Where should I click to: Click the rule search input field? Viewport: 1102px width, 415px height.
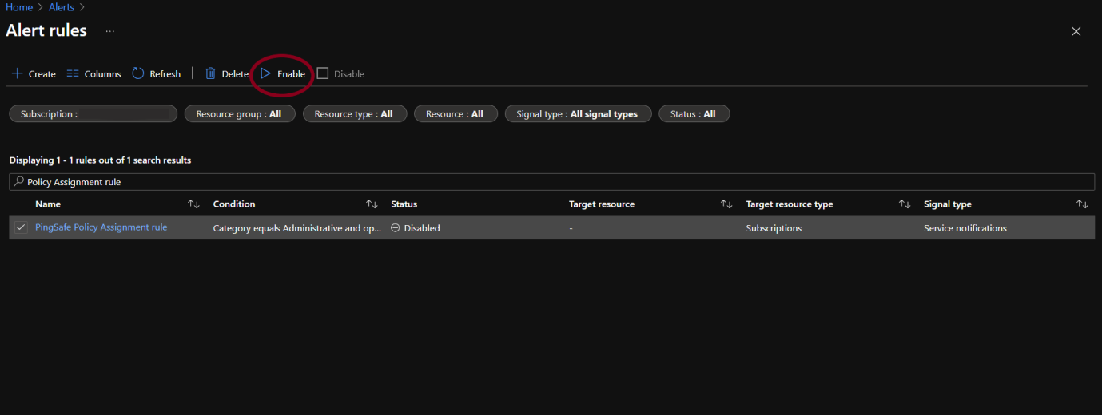(551, 182)
